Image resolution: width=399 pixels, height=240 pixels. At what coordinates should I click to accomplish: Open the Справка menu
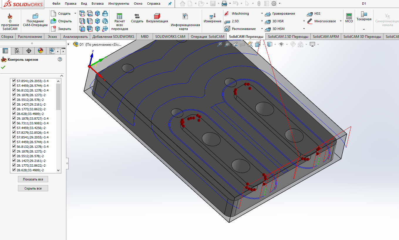pos(154,4)
